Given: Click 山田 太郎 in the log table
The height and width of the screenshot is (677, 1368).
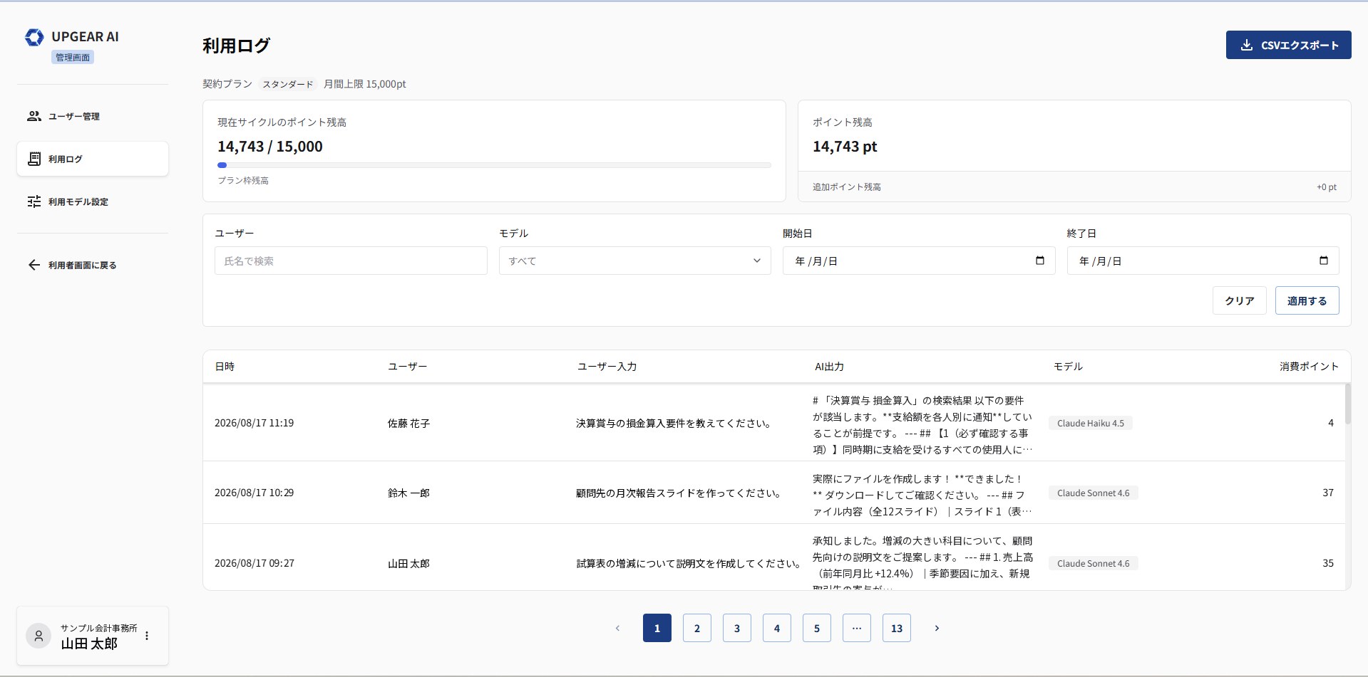Looking at the screenshot, I should point(408,563).
